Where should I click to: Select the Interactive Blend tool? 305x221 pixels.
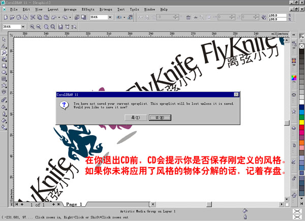click(4, 100)
